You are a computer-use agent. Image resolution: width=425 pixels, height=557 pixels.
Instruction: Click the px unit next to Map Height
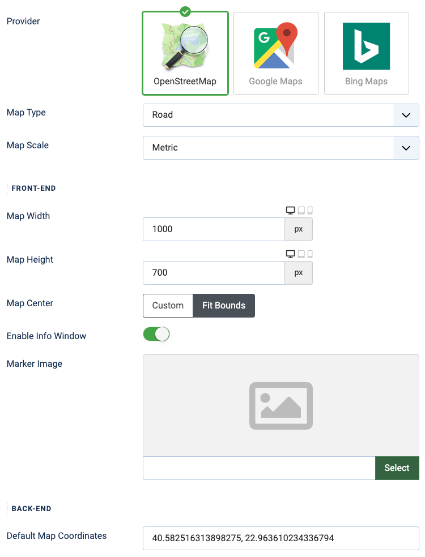[299, 273]
